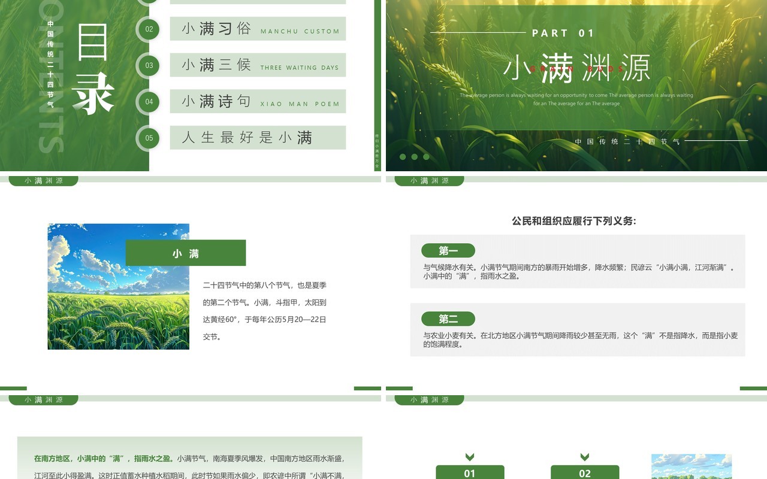Open the 人生最好是小满 contents entry

point(258,138)
